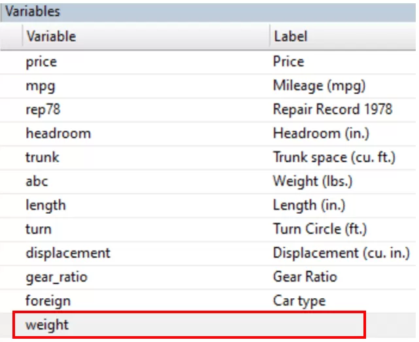This screenshot has width=419, height=342.
Task: Pick the trunk variable row
Action: pos(42,158)
